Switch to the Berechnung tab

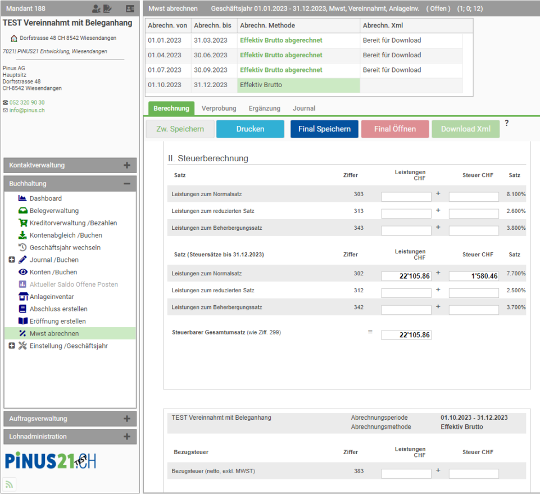coord(171,108)
